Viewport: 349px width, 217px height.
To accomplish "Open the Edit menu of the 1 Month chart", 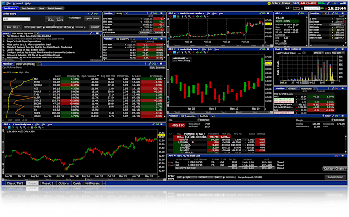I will click(x=210, y=49).
